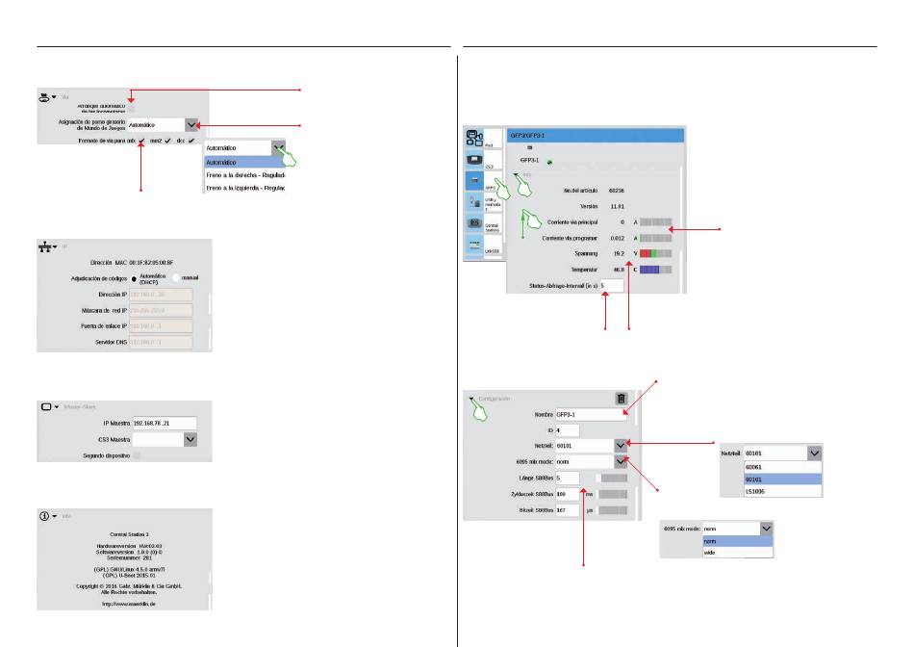Toggle the Segundo dispositivo checkbox
This screenshot has height=647, width=914.
click(x=137, y=455)
